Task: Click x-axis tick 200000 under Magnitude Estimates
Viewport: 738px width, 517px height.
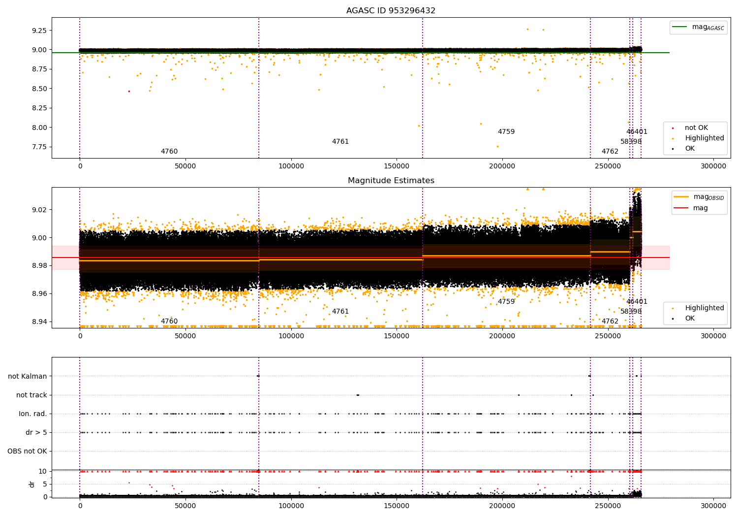Action: (x=502, y=336)
